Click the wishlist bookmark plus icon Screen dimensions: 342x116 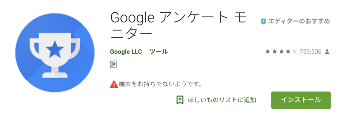[x=180, y=100]
